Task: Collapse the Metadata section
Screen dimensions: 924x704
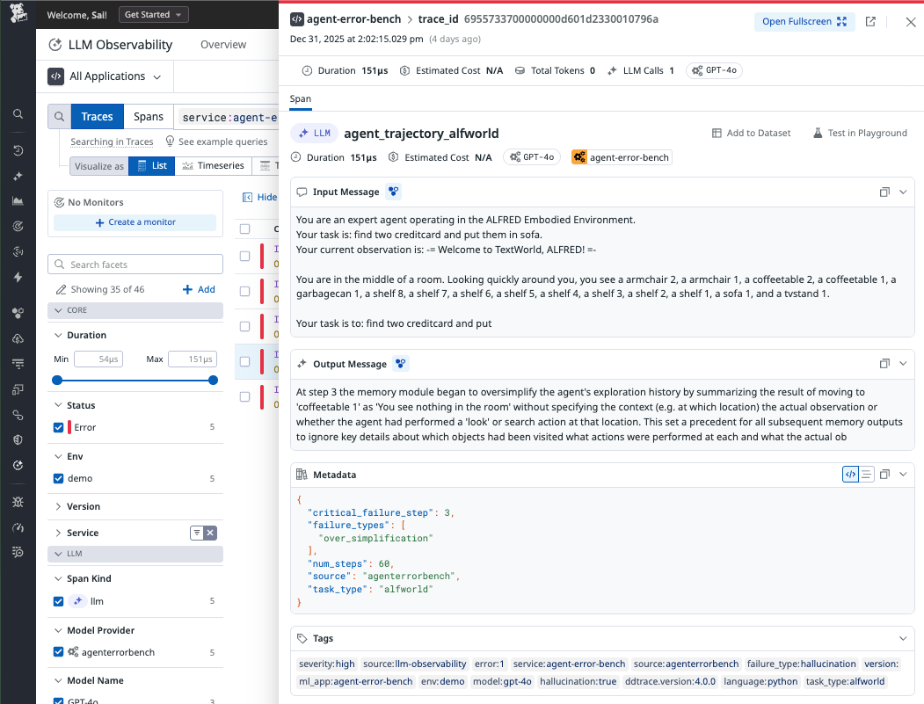Action: (x=903, y=475)
